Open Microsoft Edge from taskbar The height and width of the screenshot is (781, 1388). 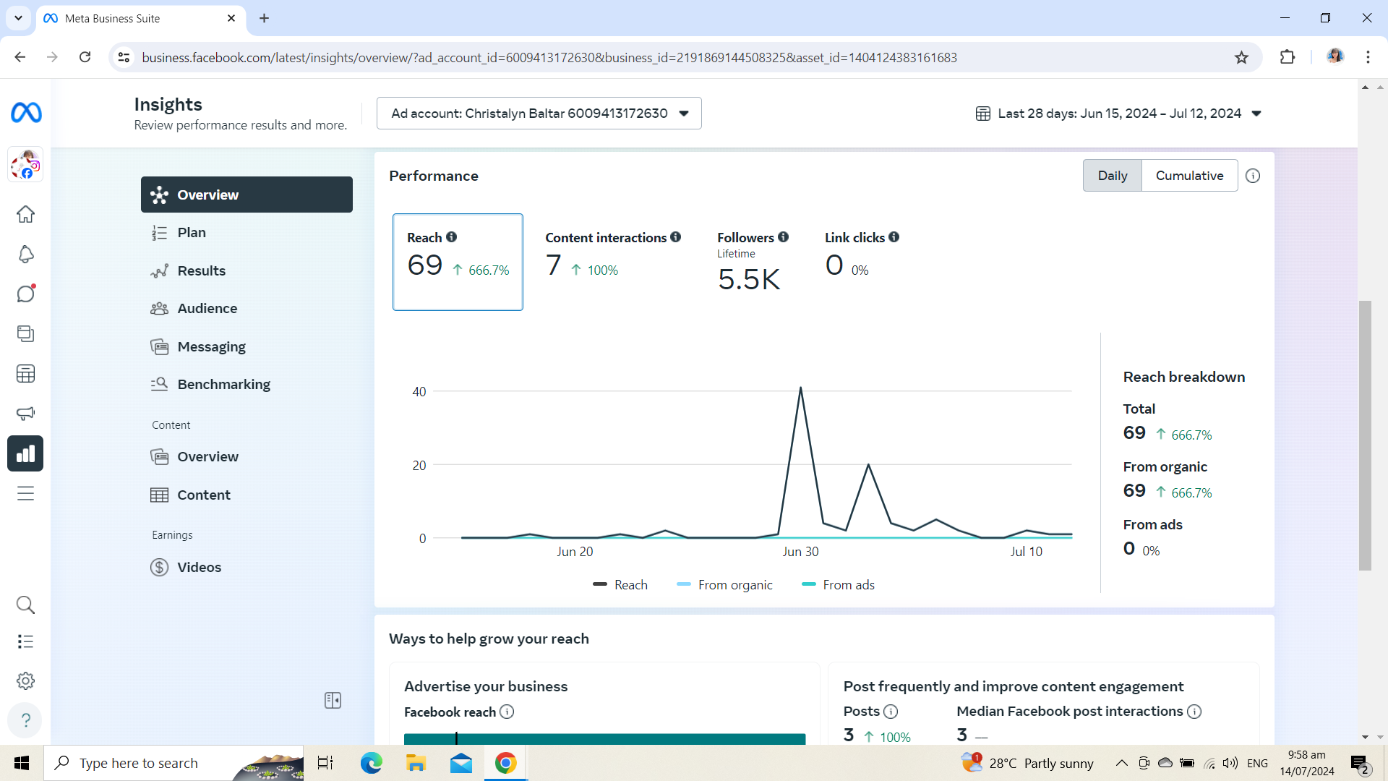coord(371,763)
